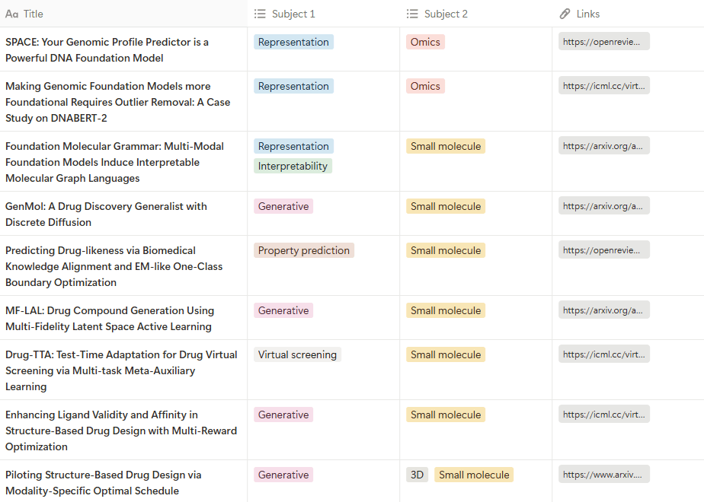Open the Drug-TTA paper title cell

pos(123,370)
